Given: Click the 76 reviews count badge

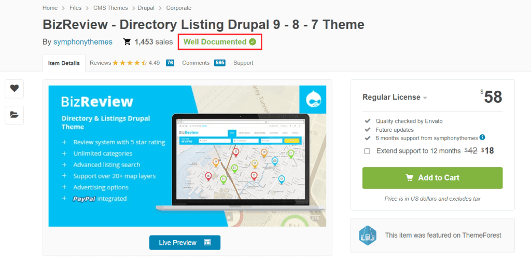Looking at the screenshot, I should click(170, 63).
